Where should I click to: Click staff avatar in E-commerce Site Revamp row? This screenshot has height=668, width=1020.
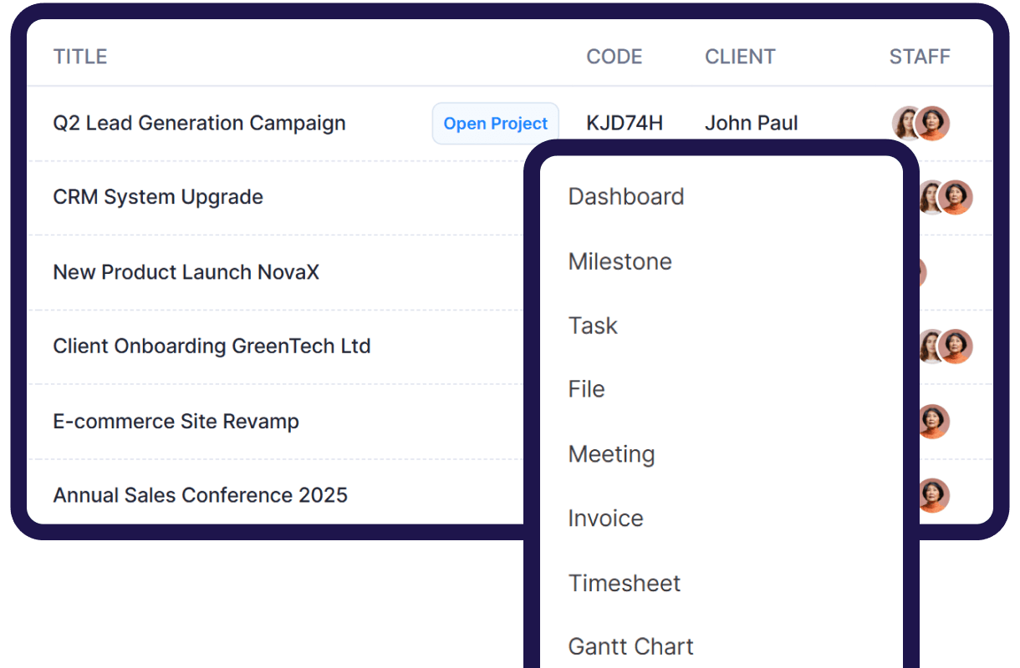932,421
